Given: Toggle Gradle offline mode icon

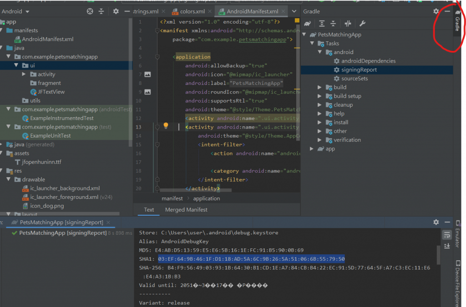Looking at the screenshot, I should pos(348,24).
